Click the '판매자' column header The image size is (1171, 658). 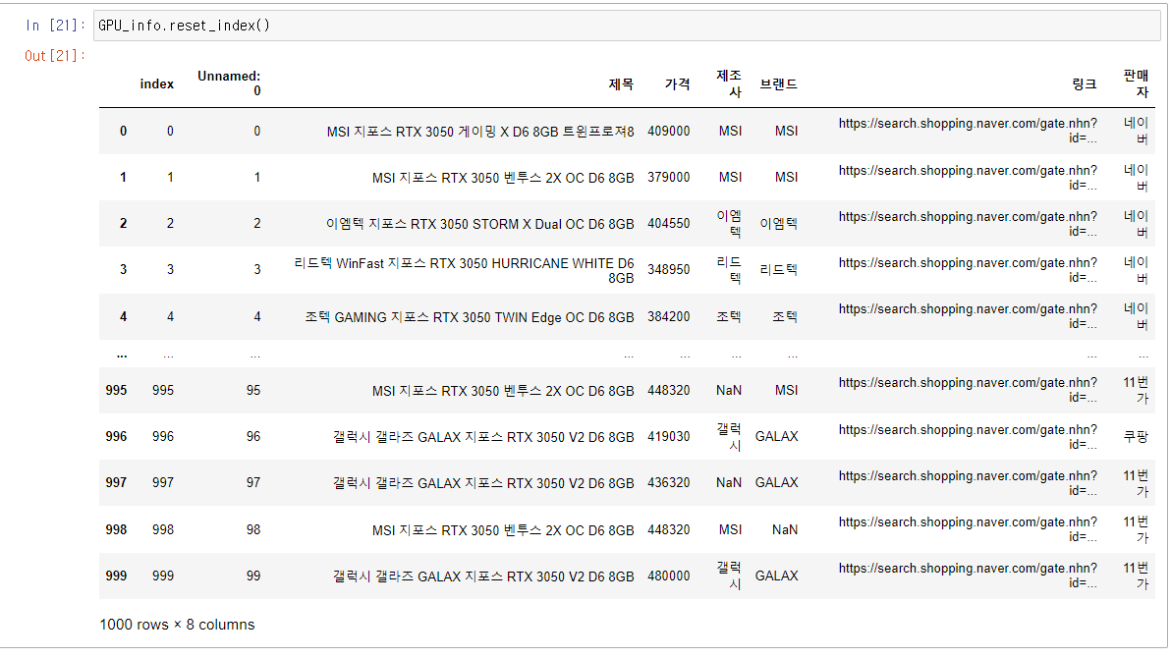click(1136, 82)
